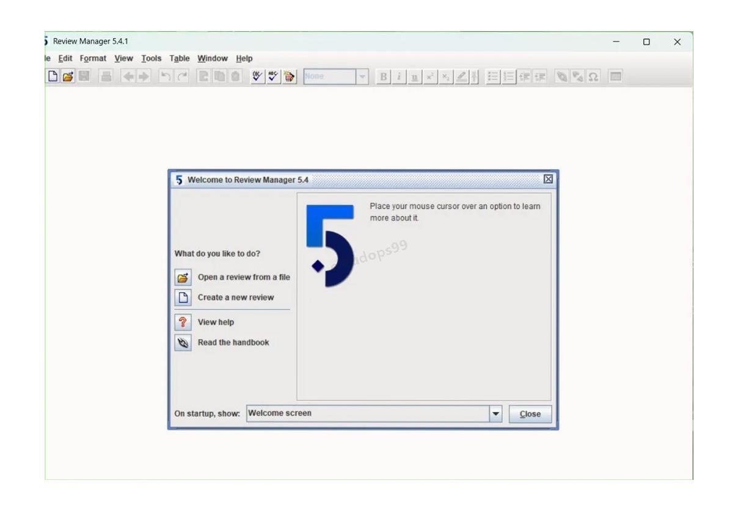The height and width of the screenshot is (511, 738).
Task: Click the New review toolbar icon
Action: pos(53,77)
